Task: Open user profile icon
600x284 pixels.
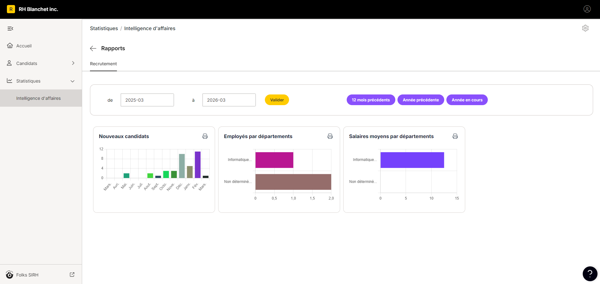Action: click(587, 9)
